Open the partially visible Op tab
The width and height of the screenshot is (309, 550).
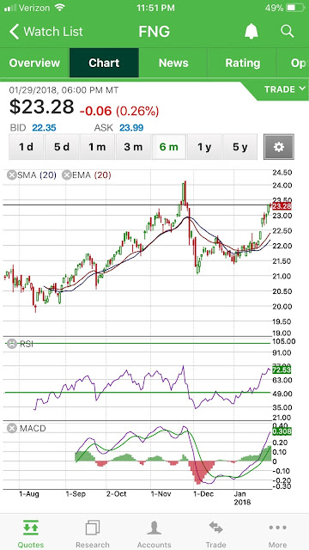tap(294, 63)
